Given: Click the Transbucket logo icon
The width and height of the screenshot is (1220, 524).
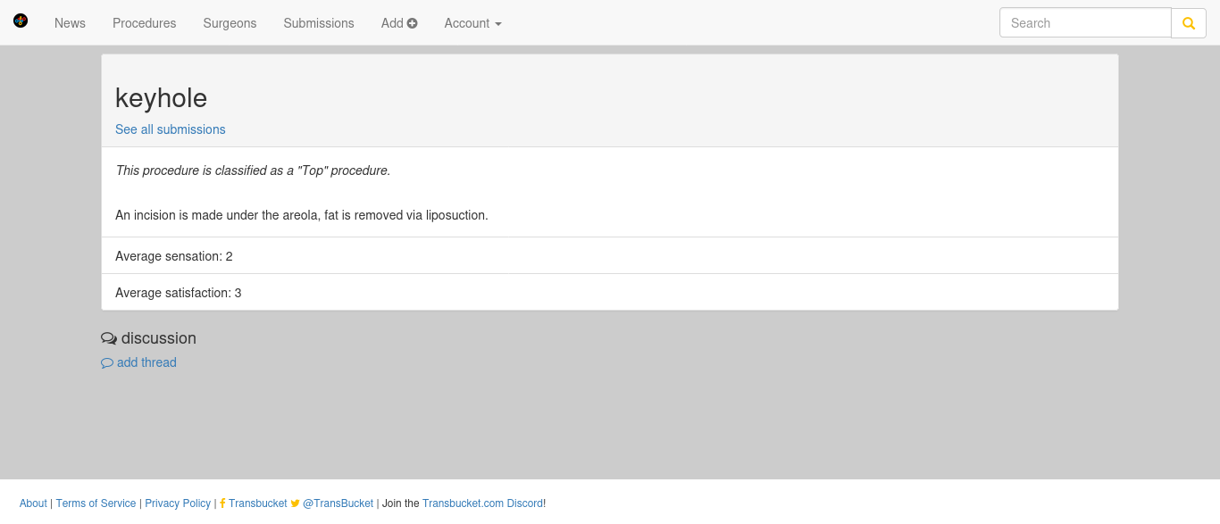Looking at the screenshot, I should click(x=21, y=21).
